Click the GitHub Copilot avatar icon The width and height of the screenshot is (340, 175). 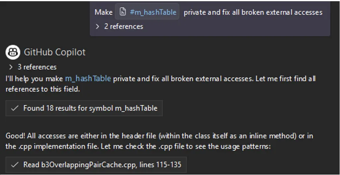(13, 52)
